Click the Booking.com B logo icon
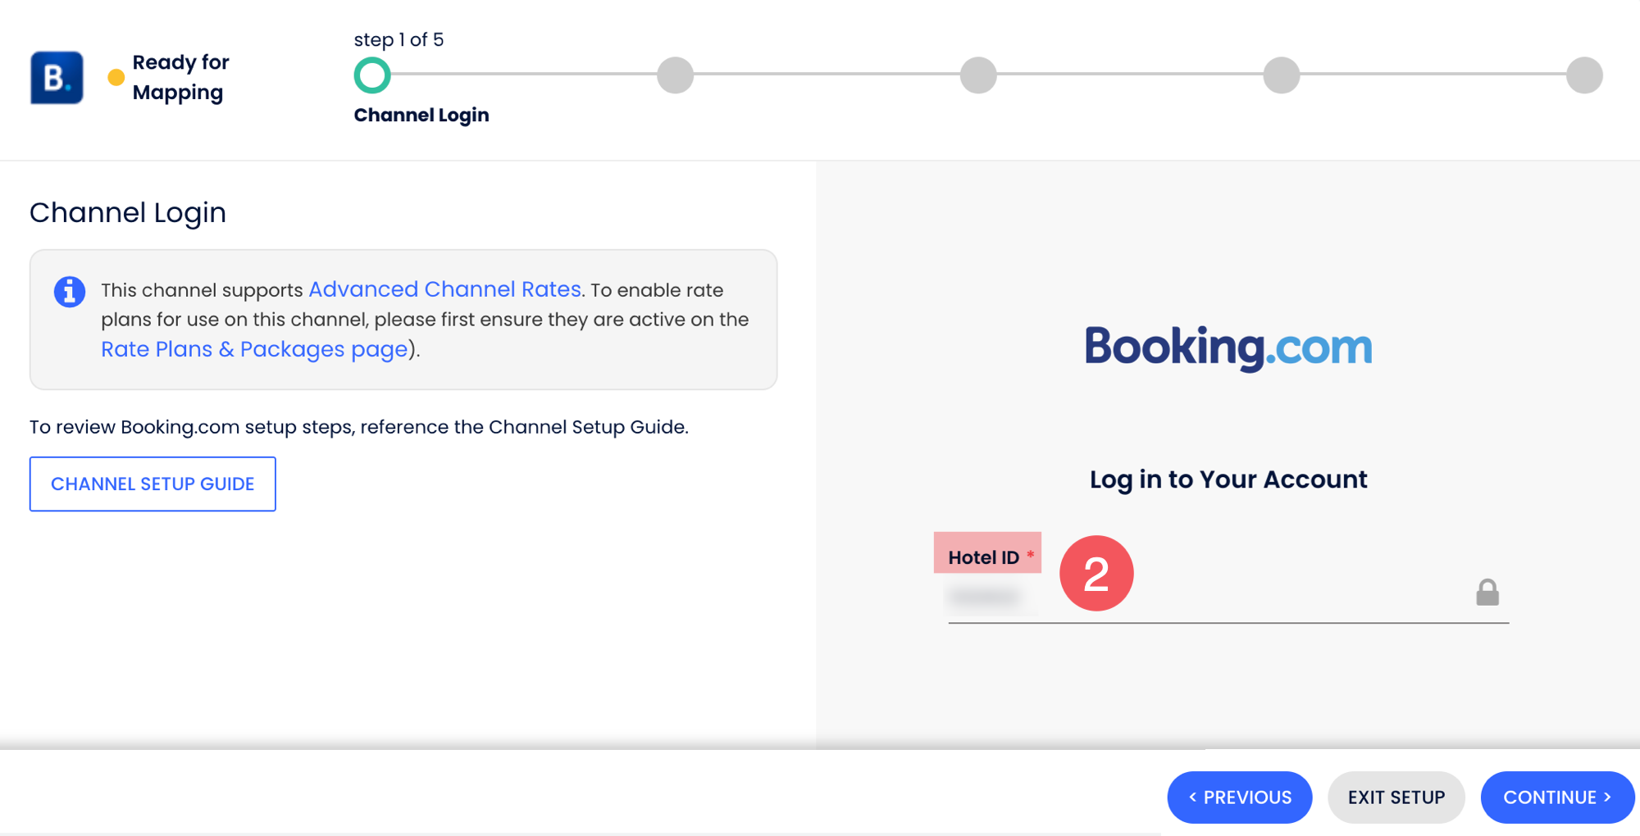Viewport: 1640px width, 836px height. 57,78
